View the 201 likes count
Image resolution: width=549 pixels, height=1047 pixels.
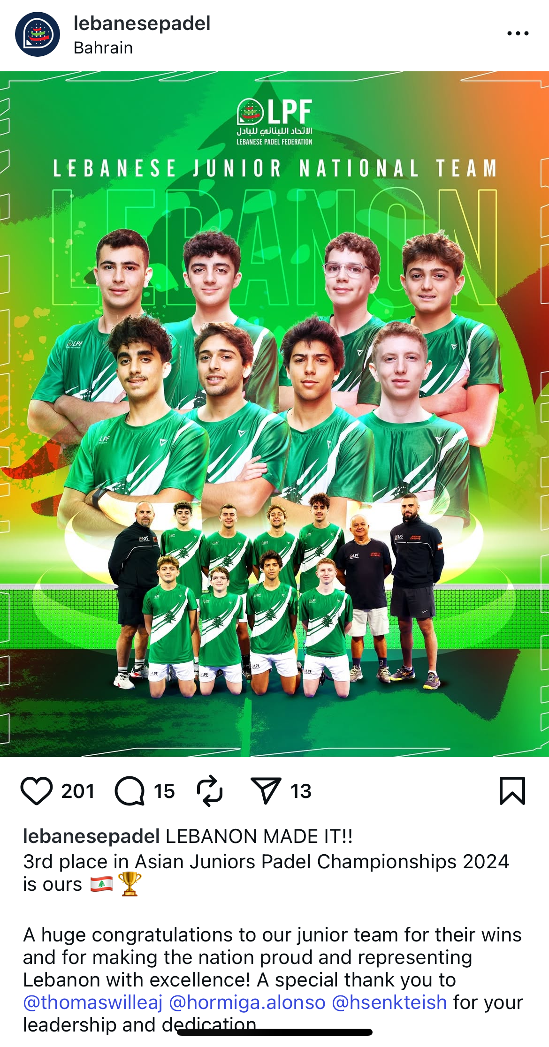coord(78,791)
